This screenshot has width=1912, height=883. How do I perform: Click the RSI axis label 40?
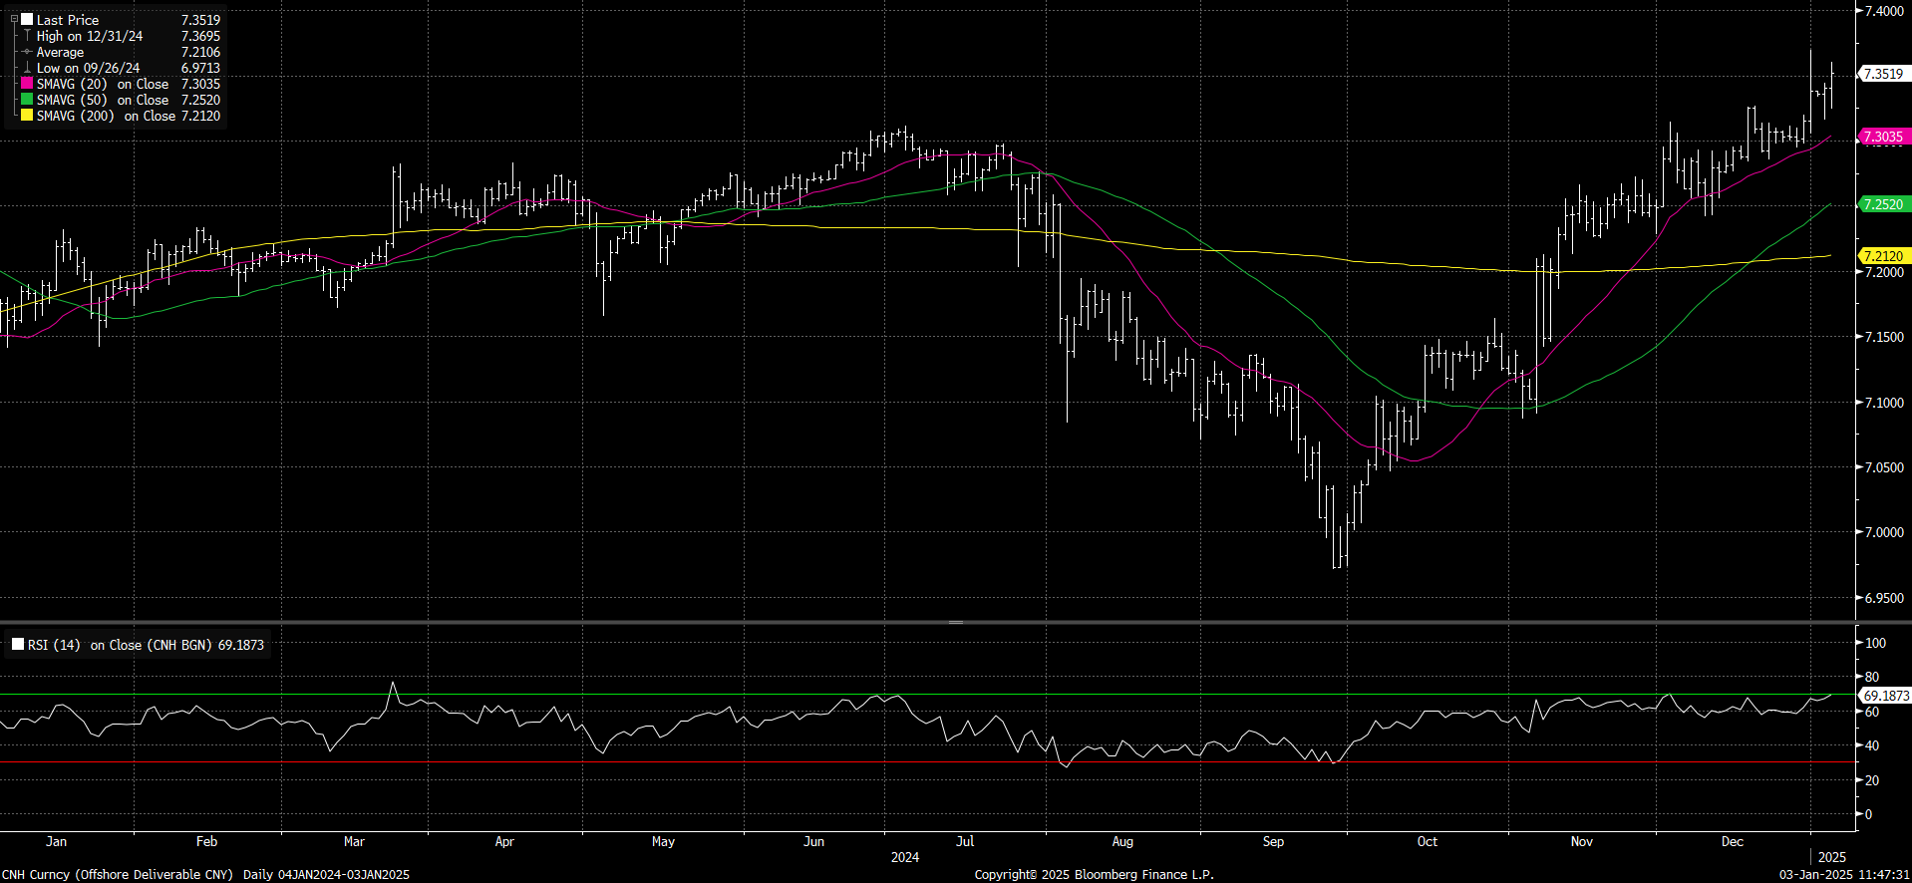(1872, 745)
